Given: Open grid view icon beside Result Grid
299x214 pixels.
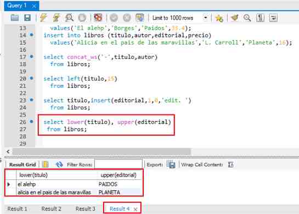Looking at the screenshot, I should [45, 164].
